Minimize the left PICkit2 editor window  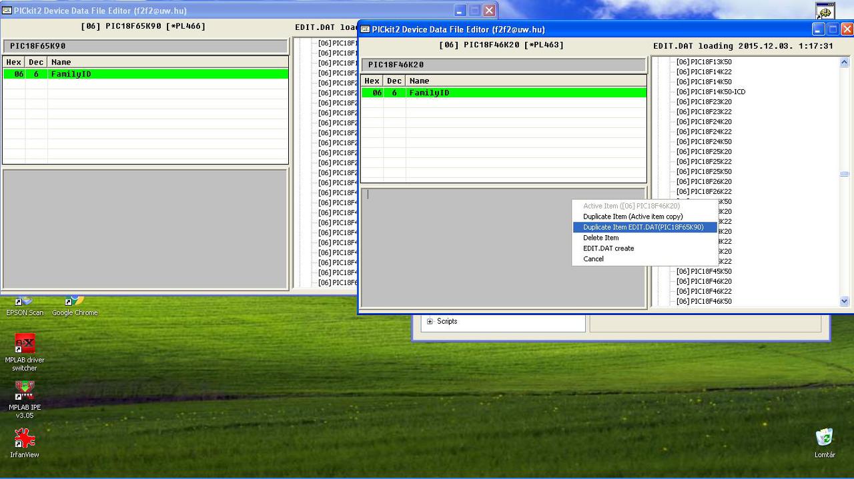pos(460,11)
